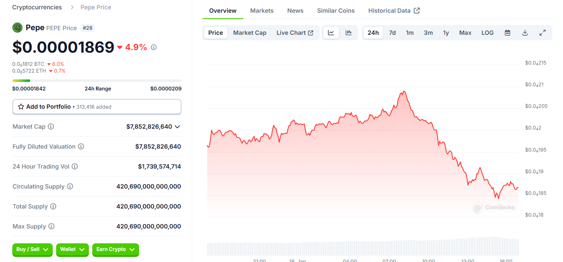
Task: Select the Max time range
Action: [465, 33]
